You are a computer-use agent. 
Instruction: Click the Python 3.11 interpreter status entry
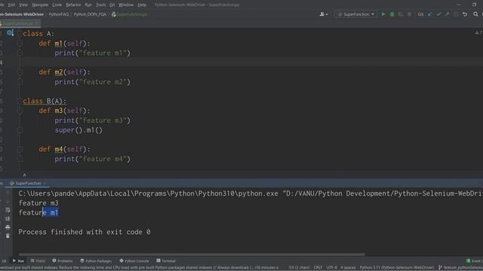pos(397,268)
